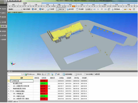Click the greyed 清除关联 clear-link button
138x103 pixels.
coord(78,74)
